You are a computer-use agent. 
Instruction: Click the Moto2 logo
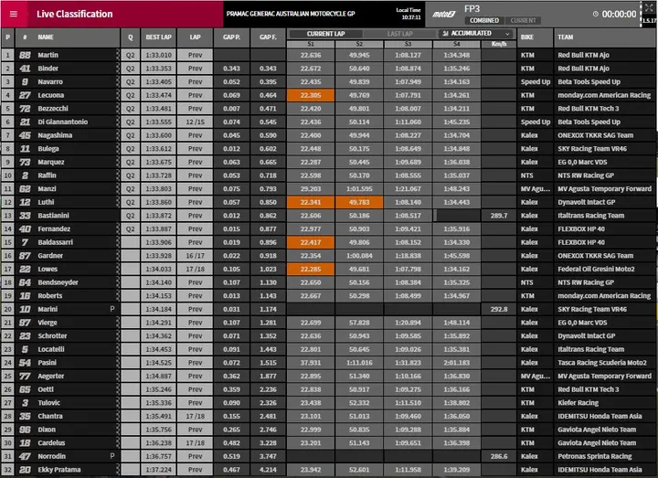coord(443,15)
